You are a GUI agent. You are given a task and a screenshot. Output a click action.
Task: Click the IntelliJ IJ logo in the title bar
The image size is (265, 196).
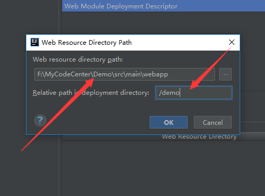coord(35,42)
